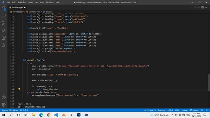The width and height of the screenshot is (210, 118).
Task: Click Ln 139, Col 35 cursor position
Action: coord(150,110)
